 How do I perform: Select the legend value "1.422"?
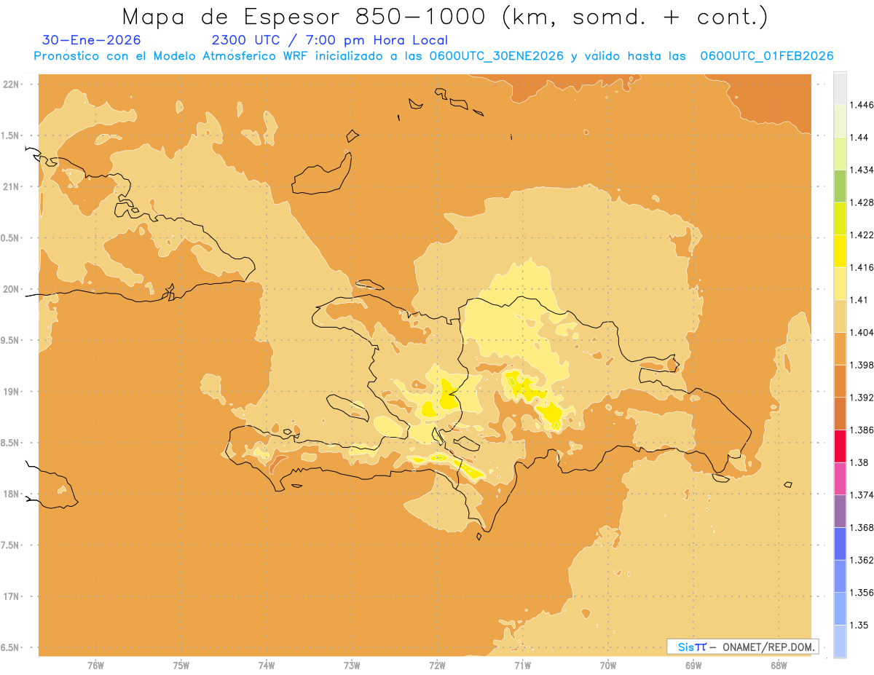862,234
